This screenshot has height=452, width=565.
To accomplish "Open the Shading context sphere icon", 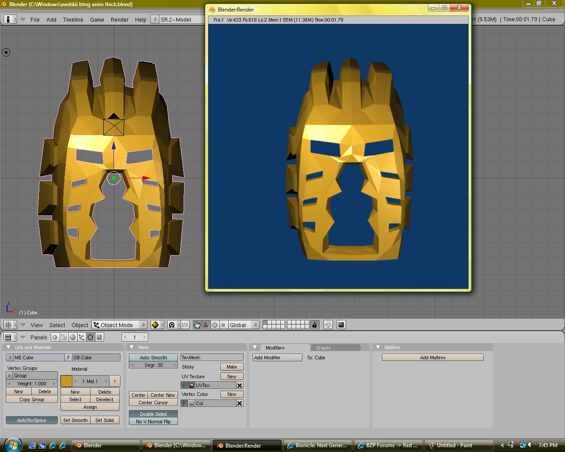I will [x=73, y=337].
